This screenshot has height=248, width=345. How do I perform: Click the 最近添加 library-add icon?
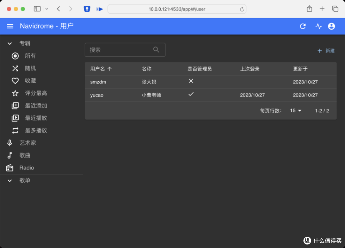tap(15, 106)
